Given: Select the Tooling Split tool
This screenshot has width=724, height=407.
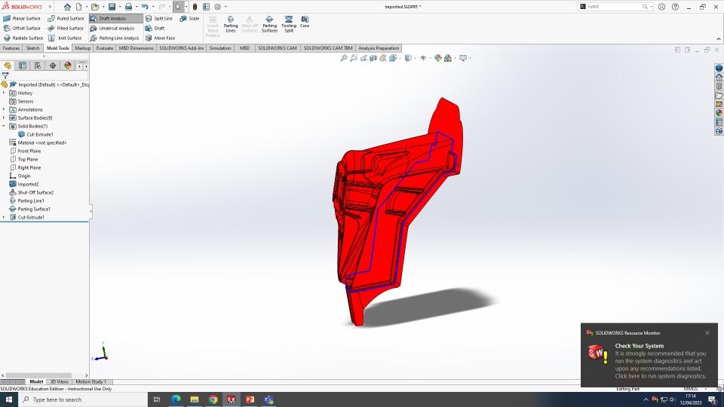Looking at the screenshot, I should (x=289, y=24).
